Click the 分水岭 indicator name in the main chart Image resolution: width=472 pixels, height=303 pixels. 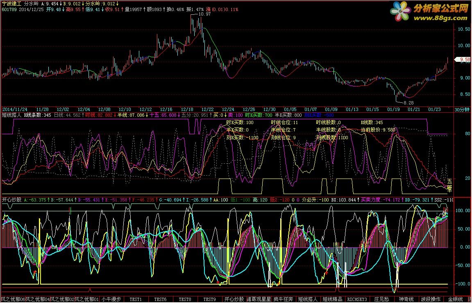pyautogui.click(x=31, y=4)
